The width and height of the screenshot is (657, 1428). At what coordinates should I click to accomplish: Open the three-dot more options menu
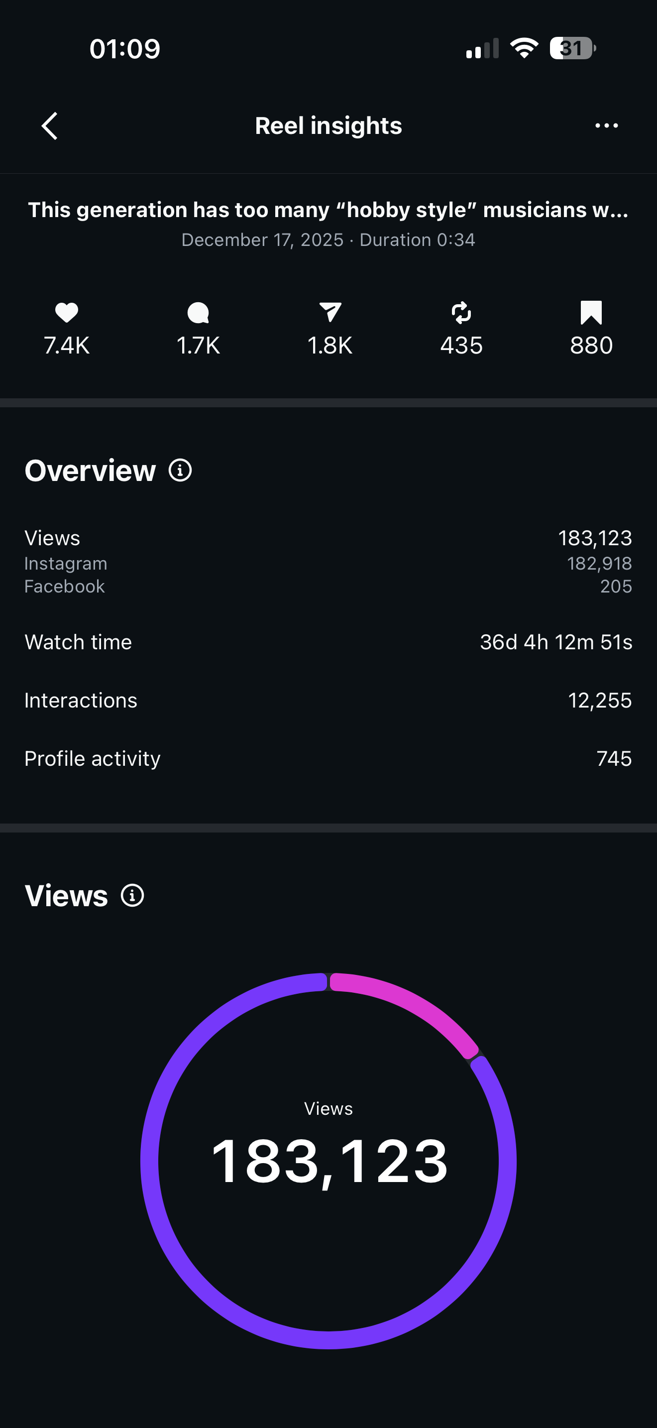[606, 126]
